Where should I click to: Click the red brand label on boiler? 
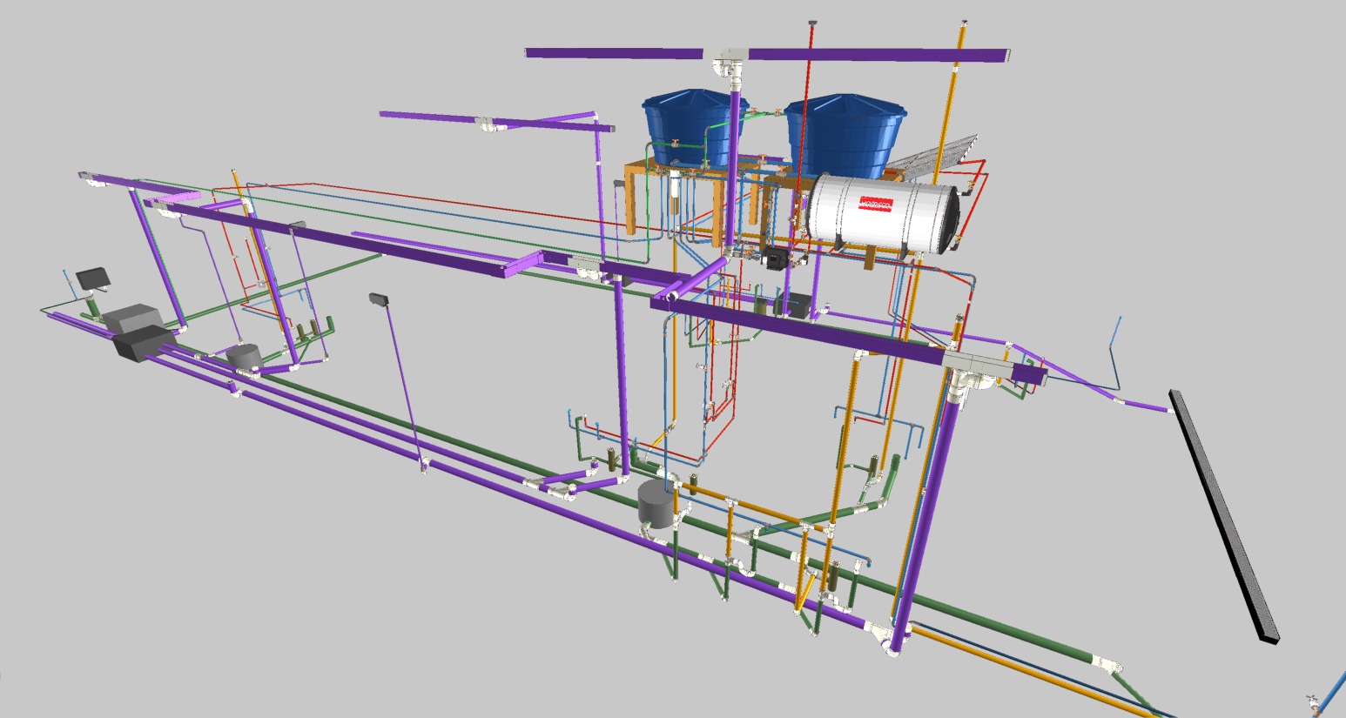click(875, 205)
